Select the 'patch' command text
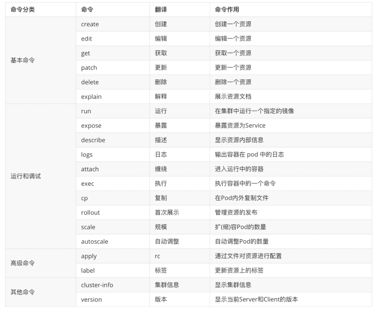The image size is (377, 310). 89,68
